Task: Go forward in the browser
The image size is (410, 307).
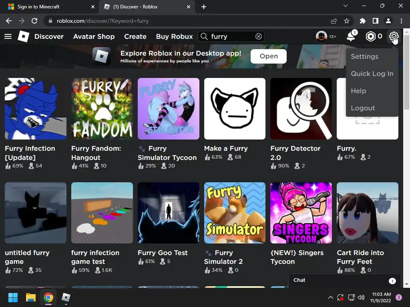Action: tap(22, 21)
